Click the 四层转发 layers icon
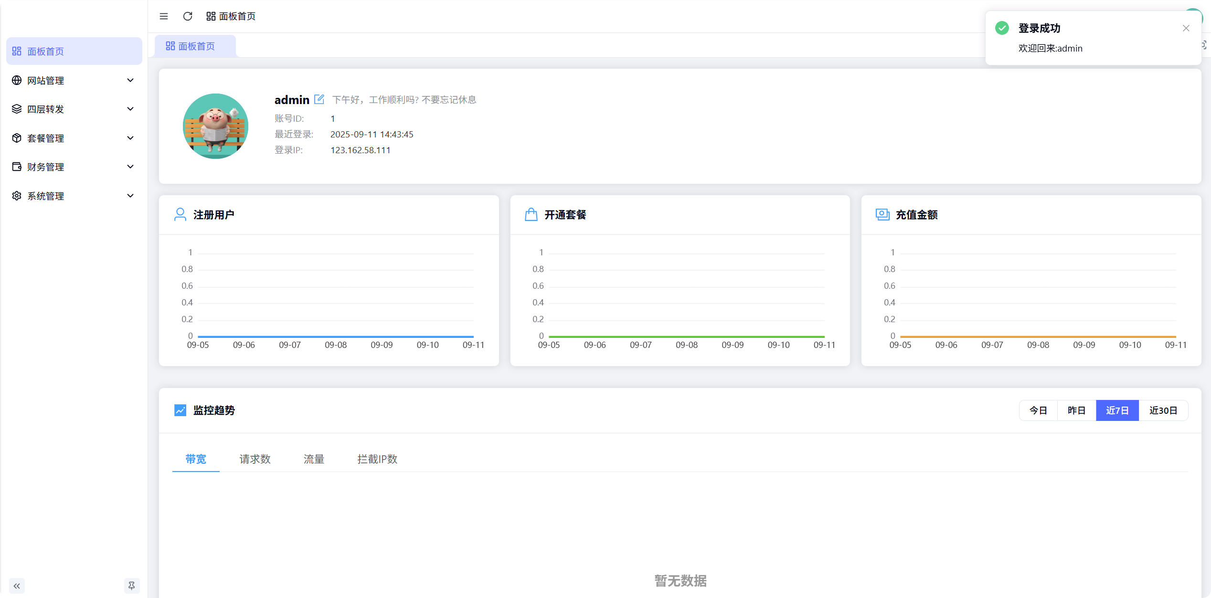 click(16, 109)
